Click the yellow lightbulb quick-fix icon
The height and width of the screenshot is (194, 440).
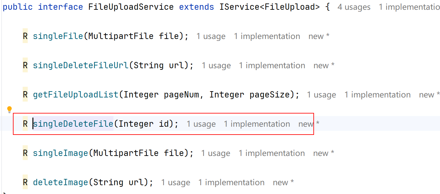pos(9,109)
